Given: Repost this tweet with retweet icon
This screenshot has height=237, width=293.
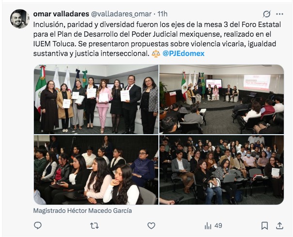Looking at the screenshot, I should tap(94, 225).
